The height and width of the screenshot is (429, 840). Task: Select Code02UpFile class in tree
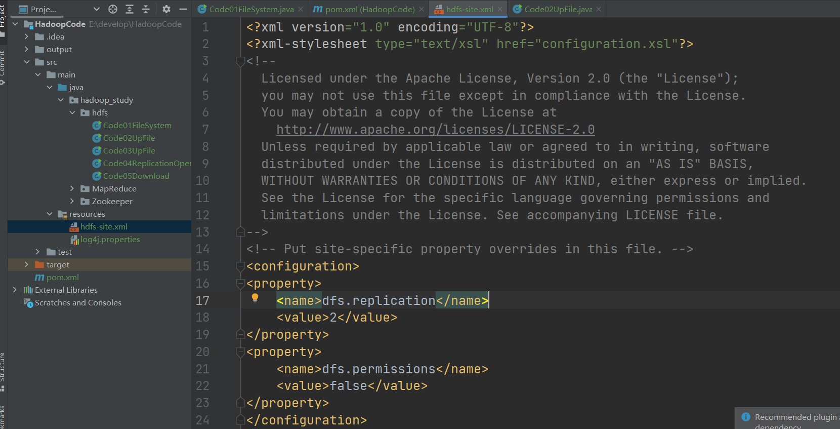pyautogui.click(x=129, y=138)
